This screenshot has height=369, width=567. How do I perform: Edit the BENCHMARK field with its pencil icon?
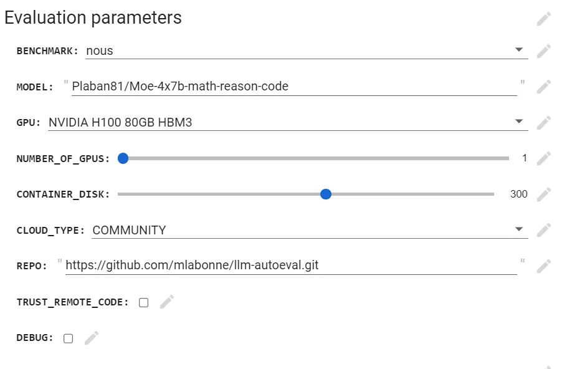click(x=543, y=51)
